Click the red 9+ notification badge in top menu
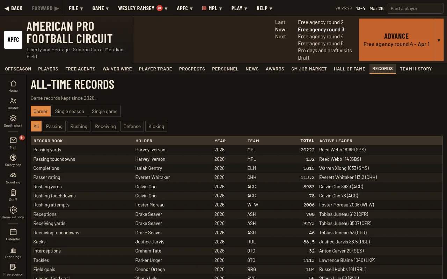The height and width of the screenshot is (279, 447). [160, 8]
